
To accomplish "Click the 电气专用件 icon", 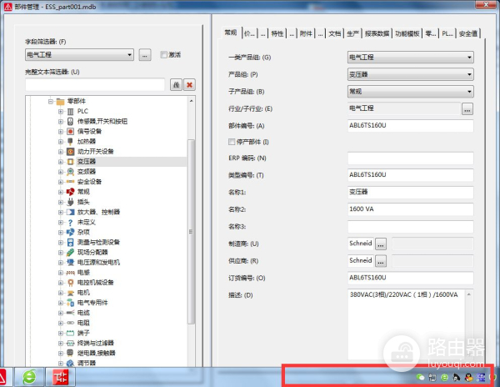I will click(71, 303).
